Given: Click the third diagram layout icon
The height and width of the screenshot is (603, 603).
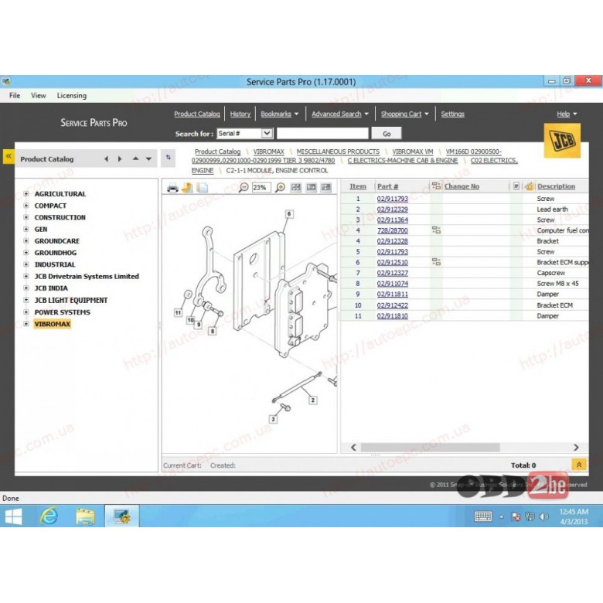Looking at the screenshot, I should tap(325, 187).
